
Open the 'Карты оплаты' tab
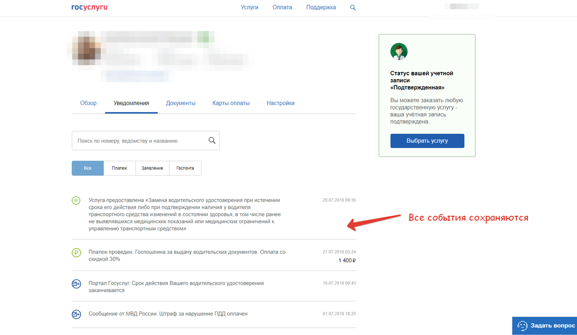(x=231, y=103)
